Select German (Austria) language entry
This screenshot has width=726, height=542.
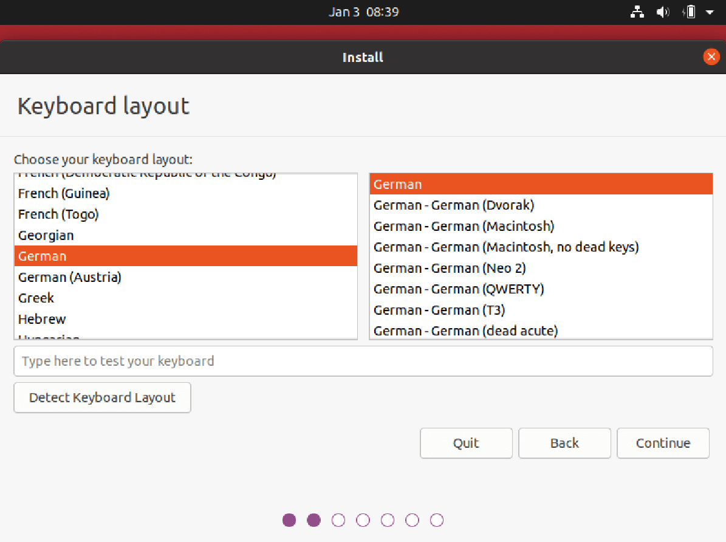pyautogui.click(x=70, y=277)
